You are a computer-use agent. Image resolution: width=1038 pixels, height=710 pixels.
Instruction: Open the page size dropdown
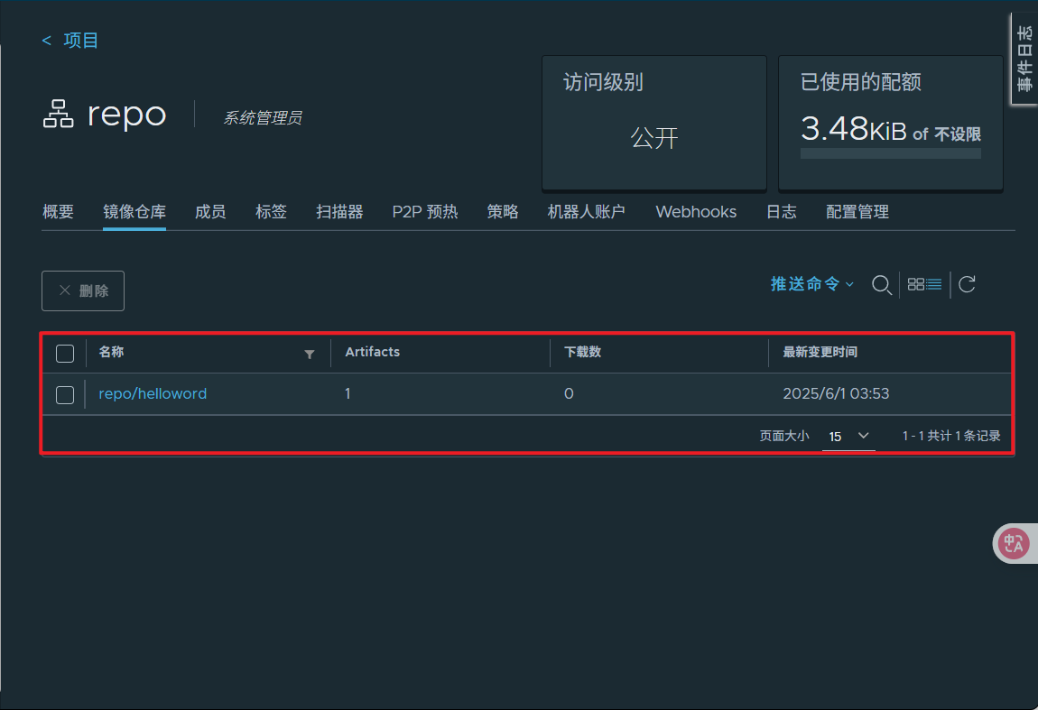(848, 437)
